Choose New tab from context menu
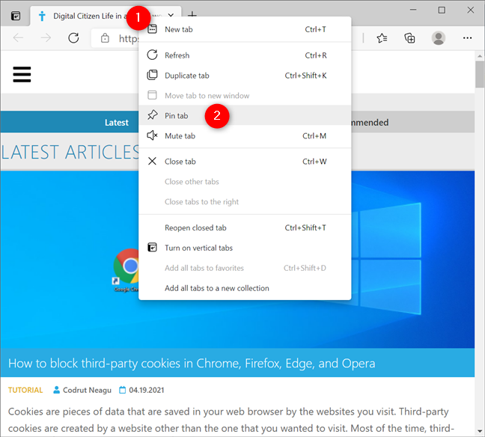The width and height of the screenshot is (485, 437). [x=245, y=29]
